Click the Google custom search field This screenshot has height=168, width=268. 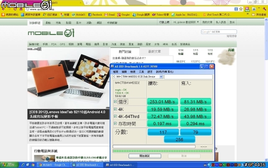[x=219, y=32]
